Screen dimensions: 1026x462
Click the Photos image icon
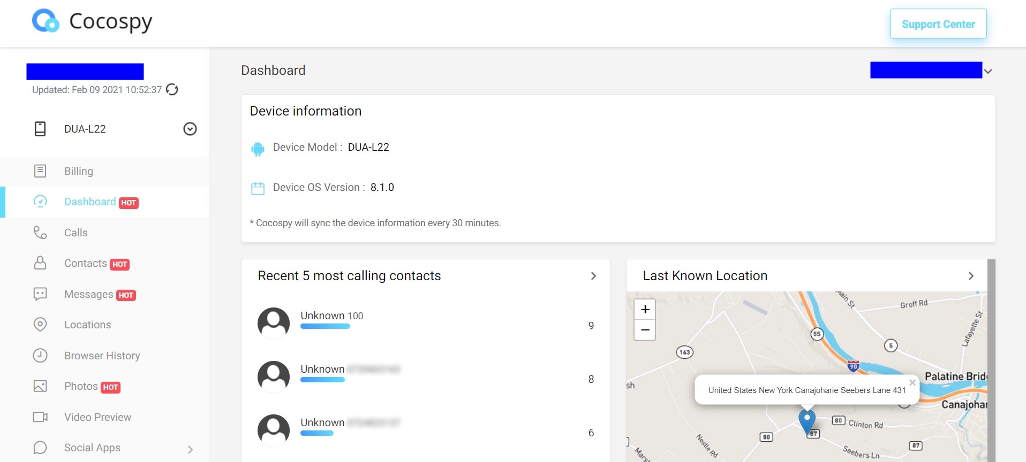40,386
